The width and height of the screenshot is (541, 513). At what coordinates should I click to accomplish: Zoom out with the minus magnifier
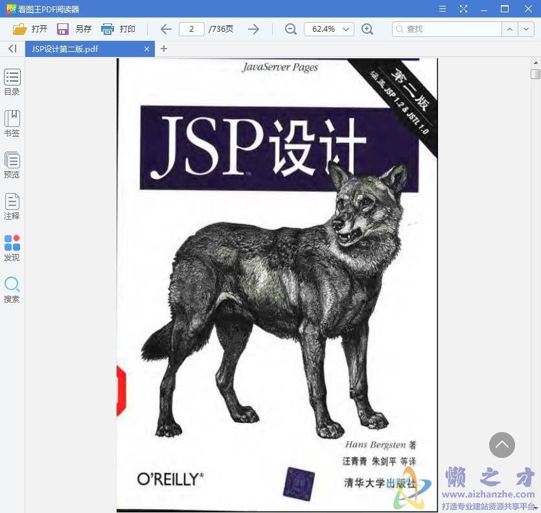click(291, 29)
